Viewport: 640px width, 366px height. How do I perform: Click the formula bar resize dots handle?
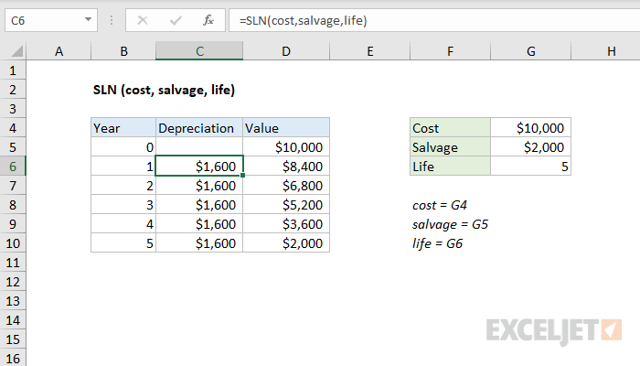coord(112,20)
